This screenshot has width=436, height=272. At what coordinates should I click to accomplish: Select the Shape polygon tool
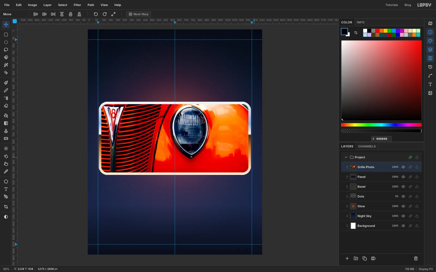6,181
